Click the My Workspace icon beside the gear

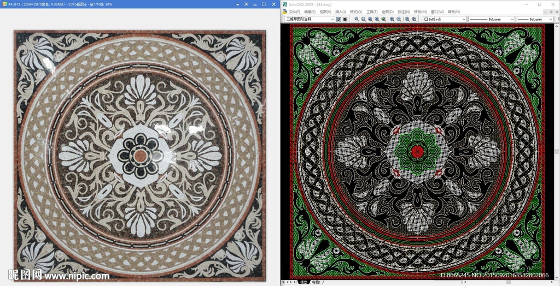pyautogui.click(x=346, y=19)
